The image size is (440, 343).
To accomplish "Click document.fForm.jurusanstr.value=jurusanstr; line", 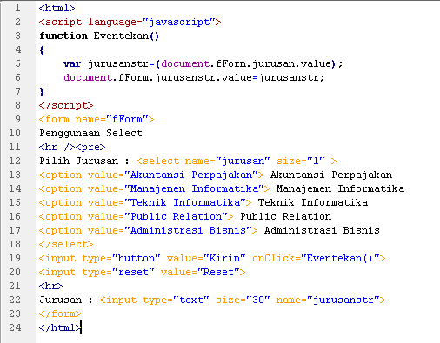I will 194,77.
